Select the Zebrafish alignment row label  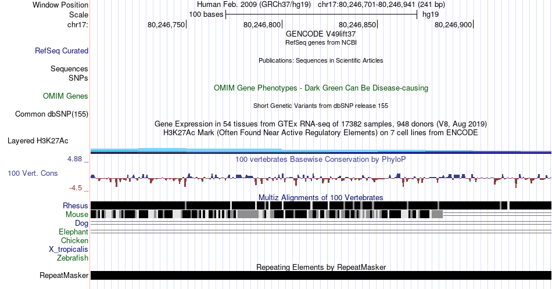[x=73, y=258]
